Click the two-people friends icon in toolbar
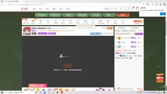The image size is (167, 94). coord(108,21)
